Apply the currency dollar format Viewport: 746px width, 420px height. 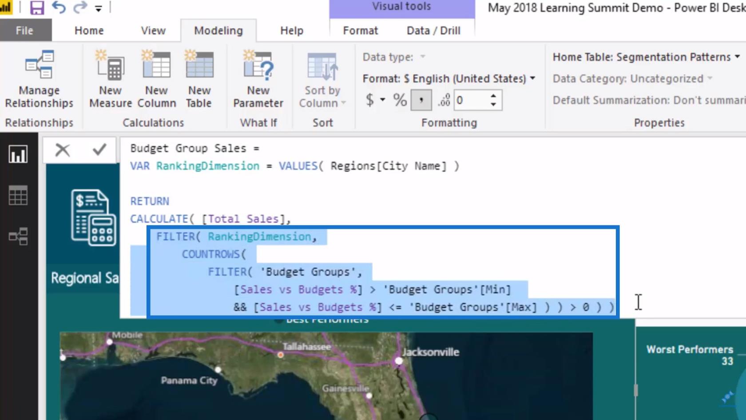pyautogui.click(x=369, y=100)
